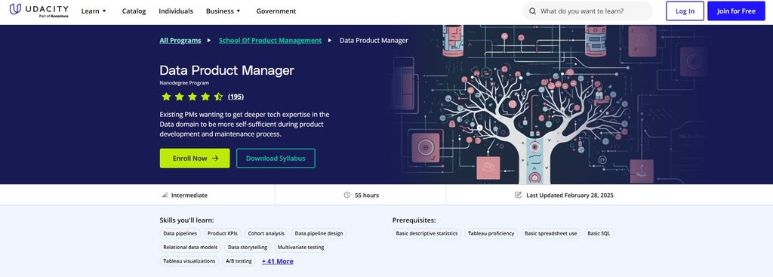Click the 55 hours duration text
The width and height of the screenshot is (773, 277).
point(367,195)
